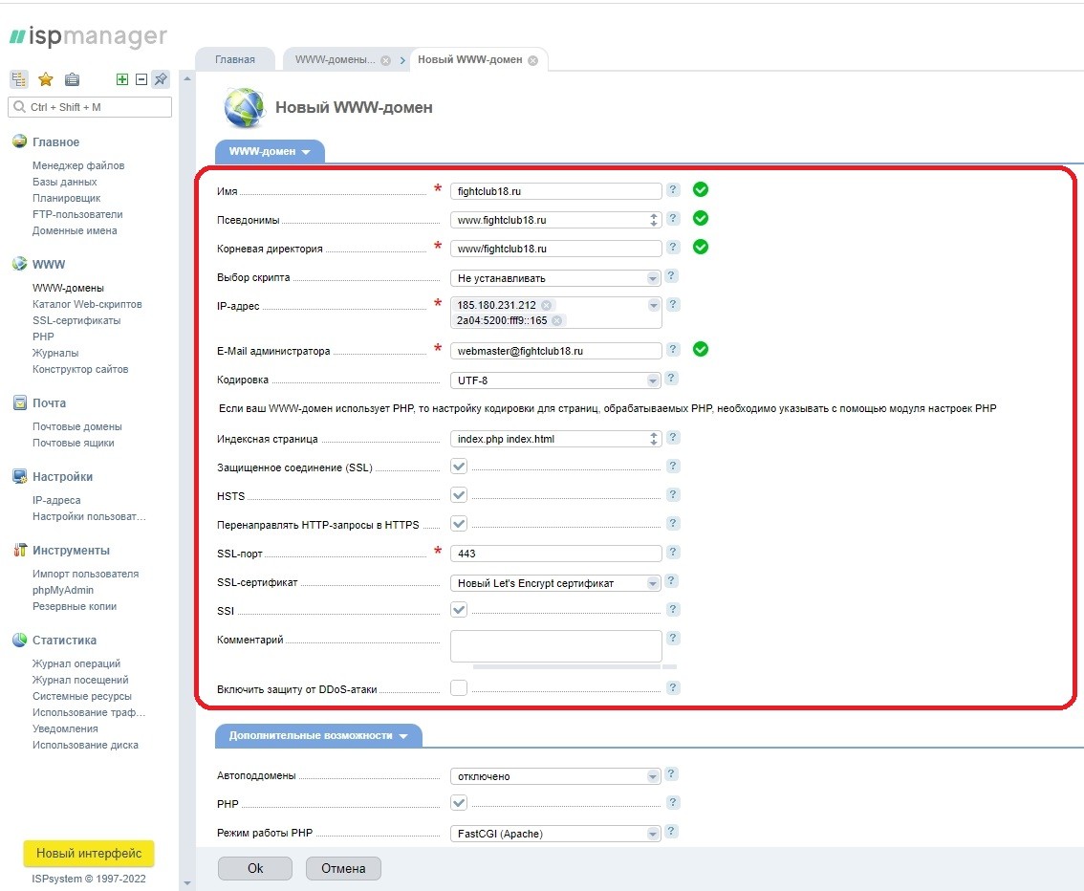Expand all menu sections with green plus
The width and height of the screenshot is (1084, 891).
click(122, 79)
